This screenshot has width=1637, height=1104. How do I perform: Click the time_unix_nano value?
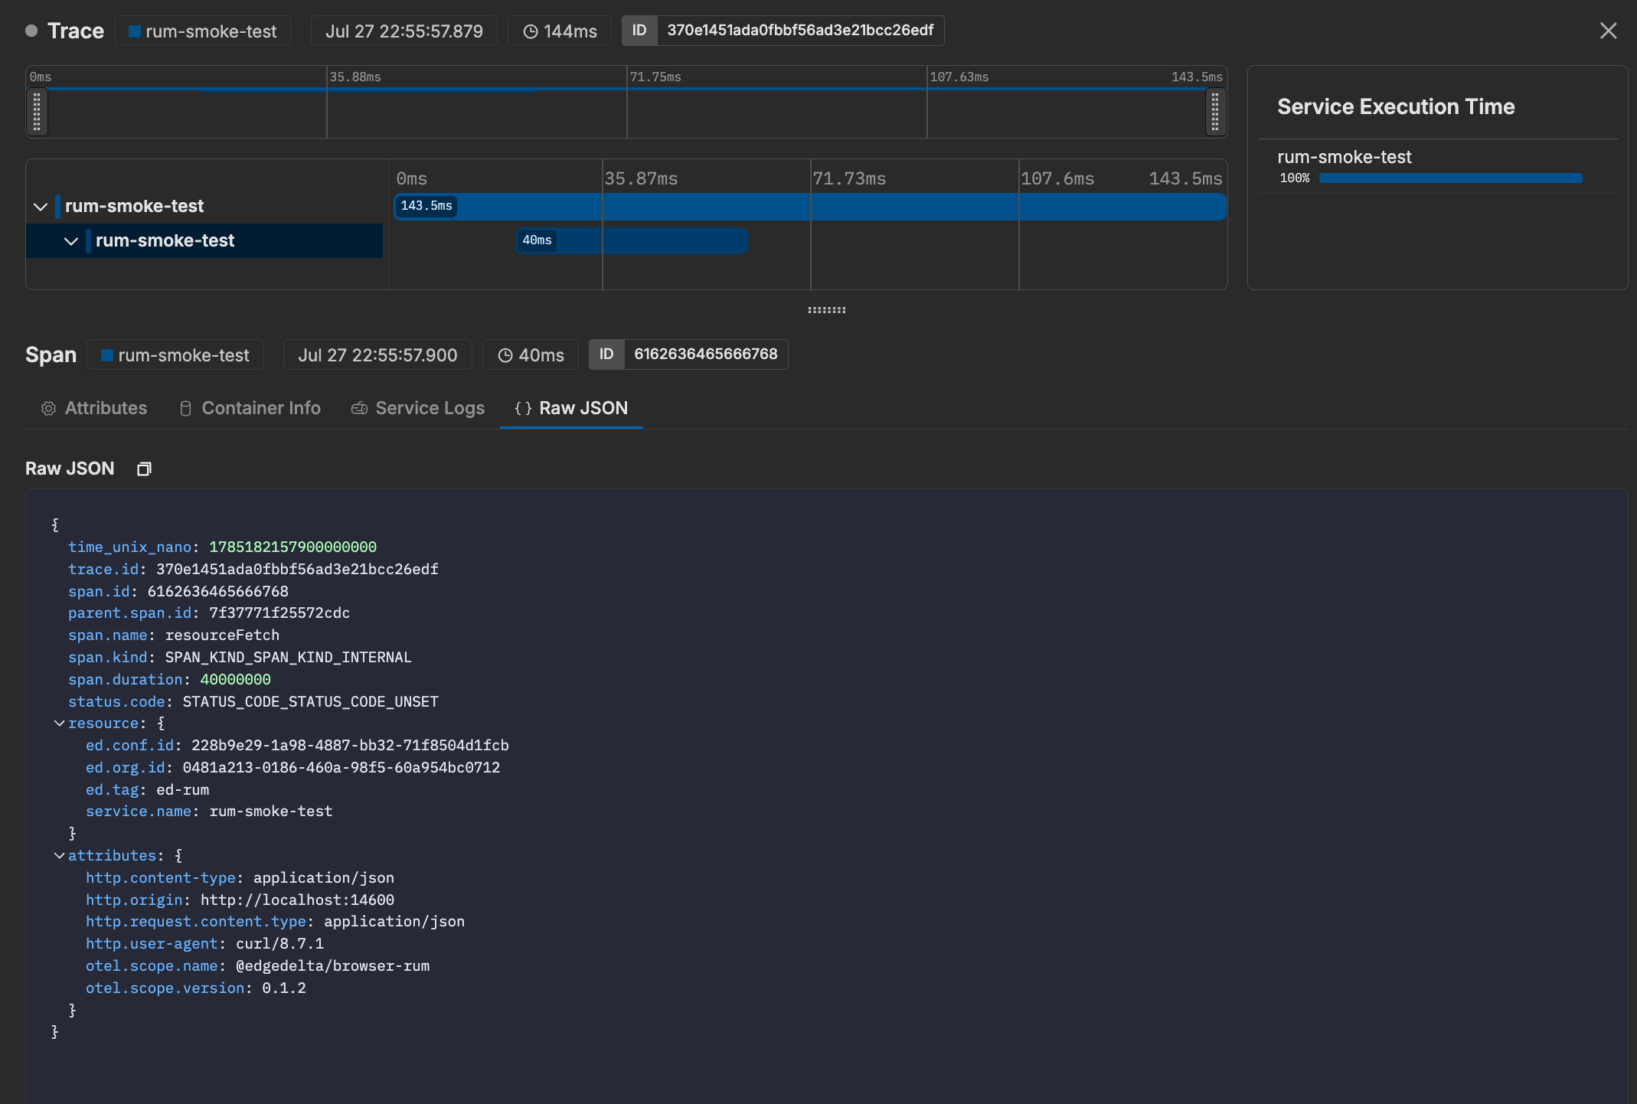[292, 547]
